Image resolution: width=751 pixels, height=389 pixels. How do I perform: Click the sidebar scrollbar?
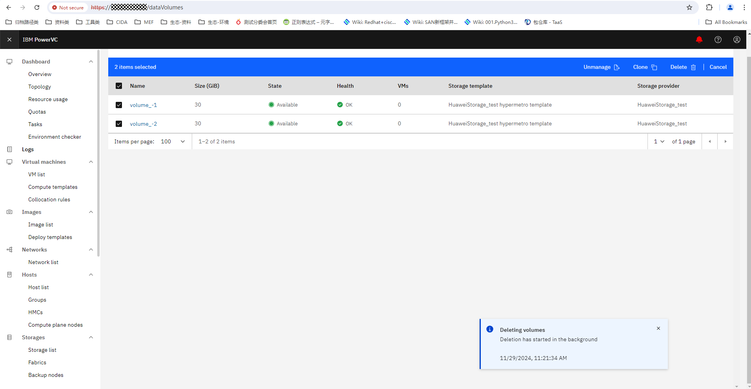98,153
